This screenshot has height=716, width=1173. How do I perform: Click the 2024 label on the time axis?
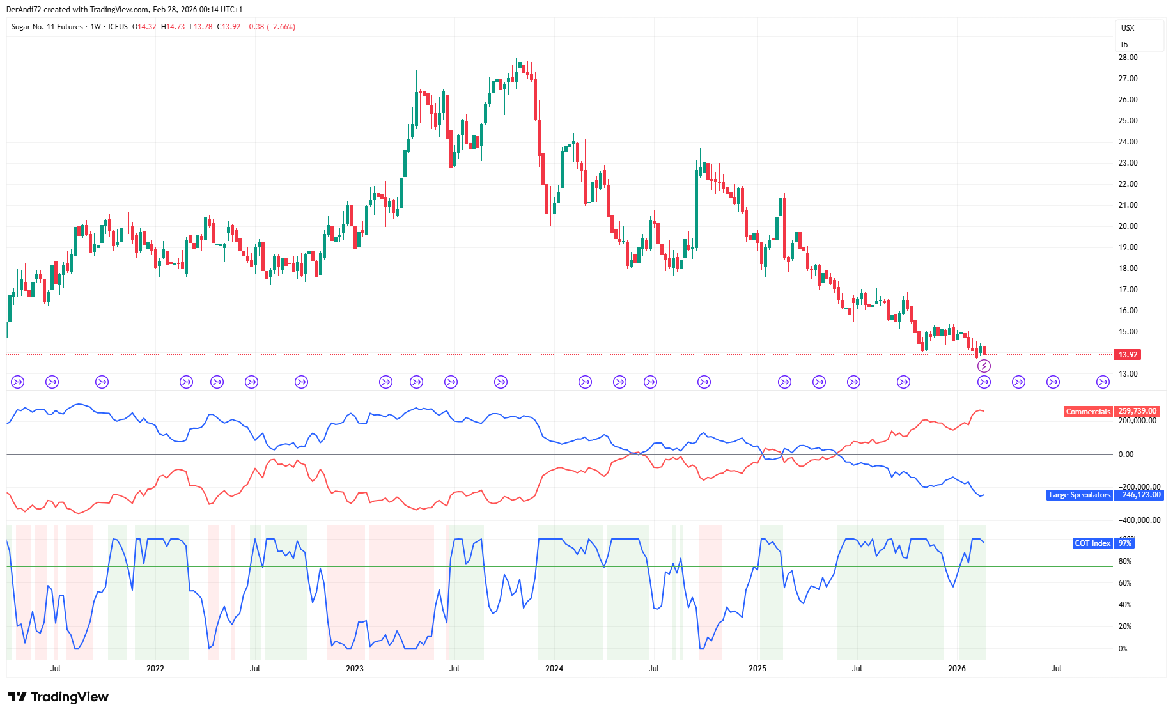point(554,669)
